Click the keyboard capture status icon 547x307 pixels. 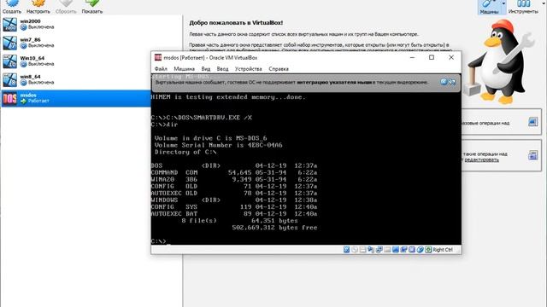tap(428, 250)
